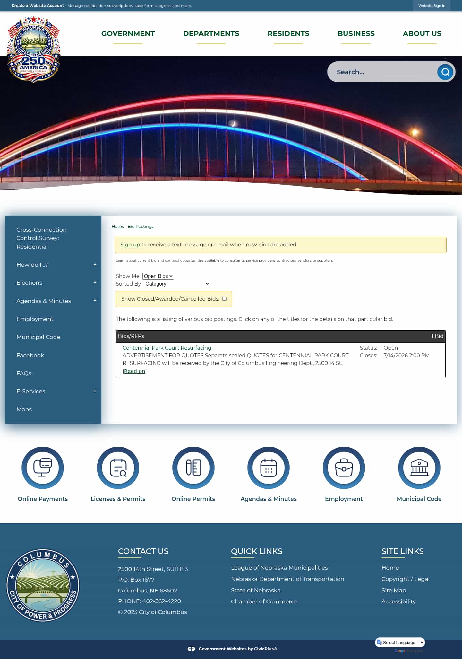This screenshot has width=462, height=659.
Task: Open the Show Me Open Bids dropdown
Action: coord(158,276)
